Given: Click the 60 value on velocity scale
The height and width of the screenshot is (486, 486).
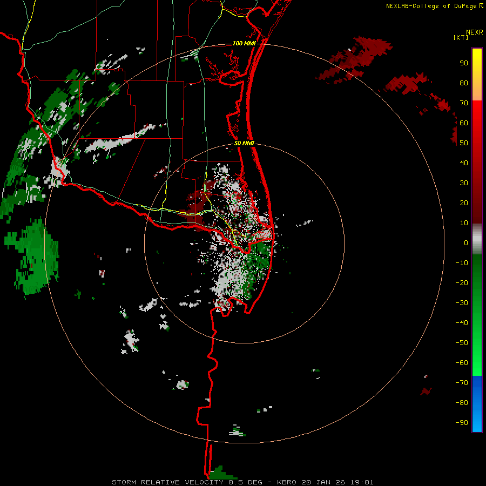Looking at the screenshot, I should point(464,123).
